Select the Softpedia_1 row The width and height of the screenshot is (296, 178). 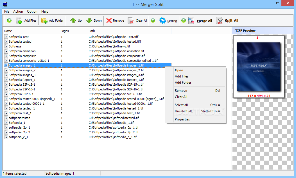coord(88,123)
